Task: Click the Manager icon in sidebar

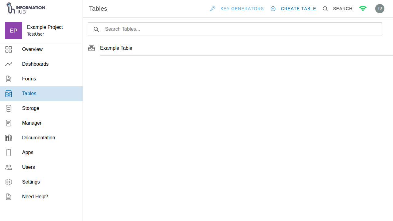Action: pos(9,123)
